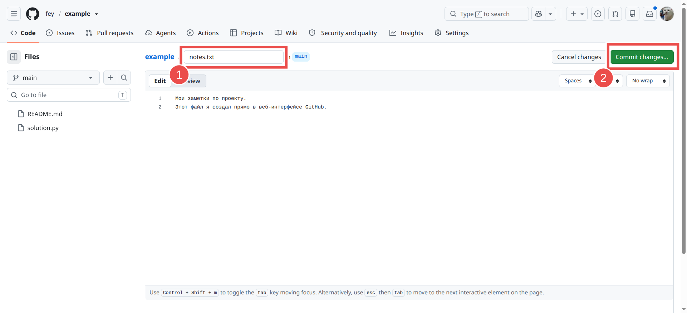Screen dimensions: 687x313
Task: Collapse the Files side panel
Action: click(x=14, y=57)
